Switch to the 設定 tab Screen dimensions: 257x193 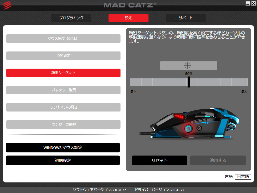click(128, 18)
